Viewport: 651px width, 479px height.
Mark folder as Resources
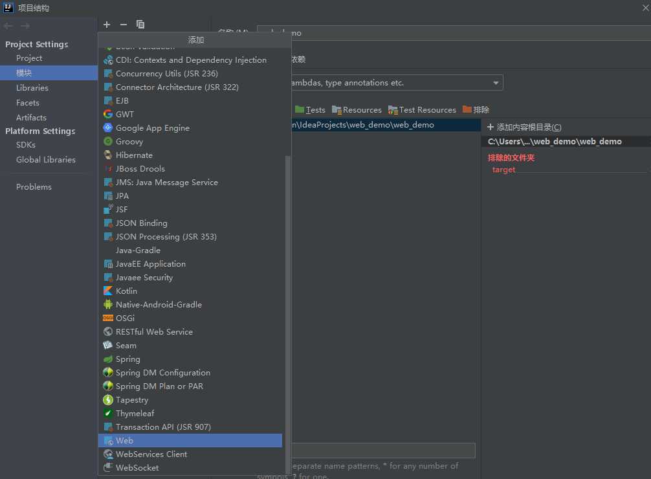pos(357,109)
